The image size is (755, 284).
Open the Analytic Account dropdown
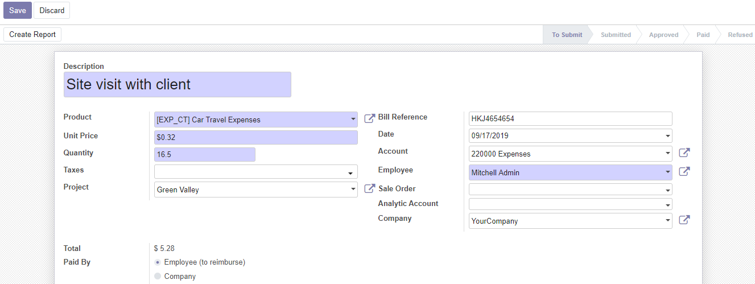pyautogui.click(x=667, y=205)
